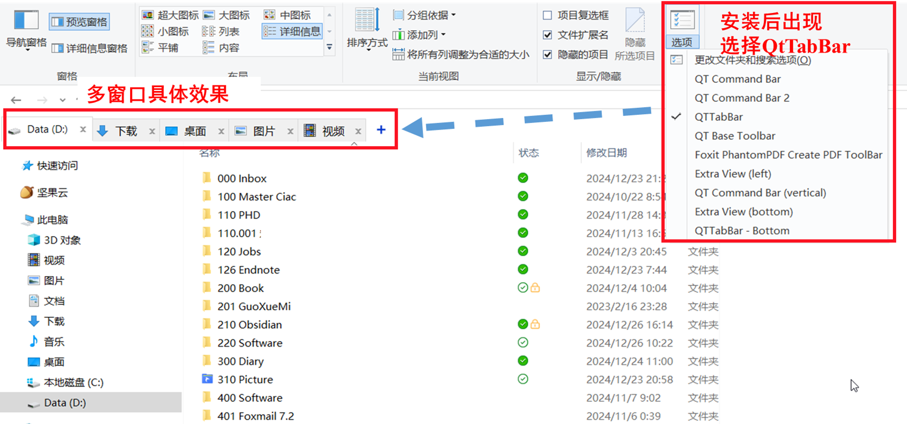Close the 下载 tab
Viewport: 907px width, 424px height.
click(x=152, y=131)
